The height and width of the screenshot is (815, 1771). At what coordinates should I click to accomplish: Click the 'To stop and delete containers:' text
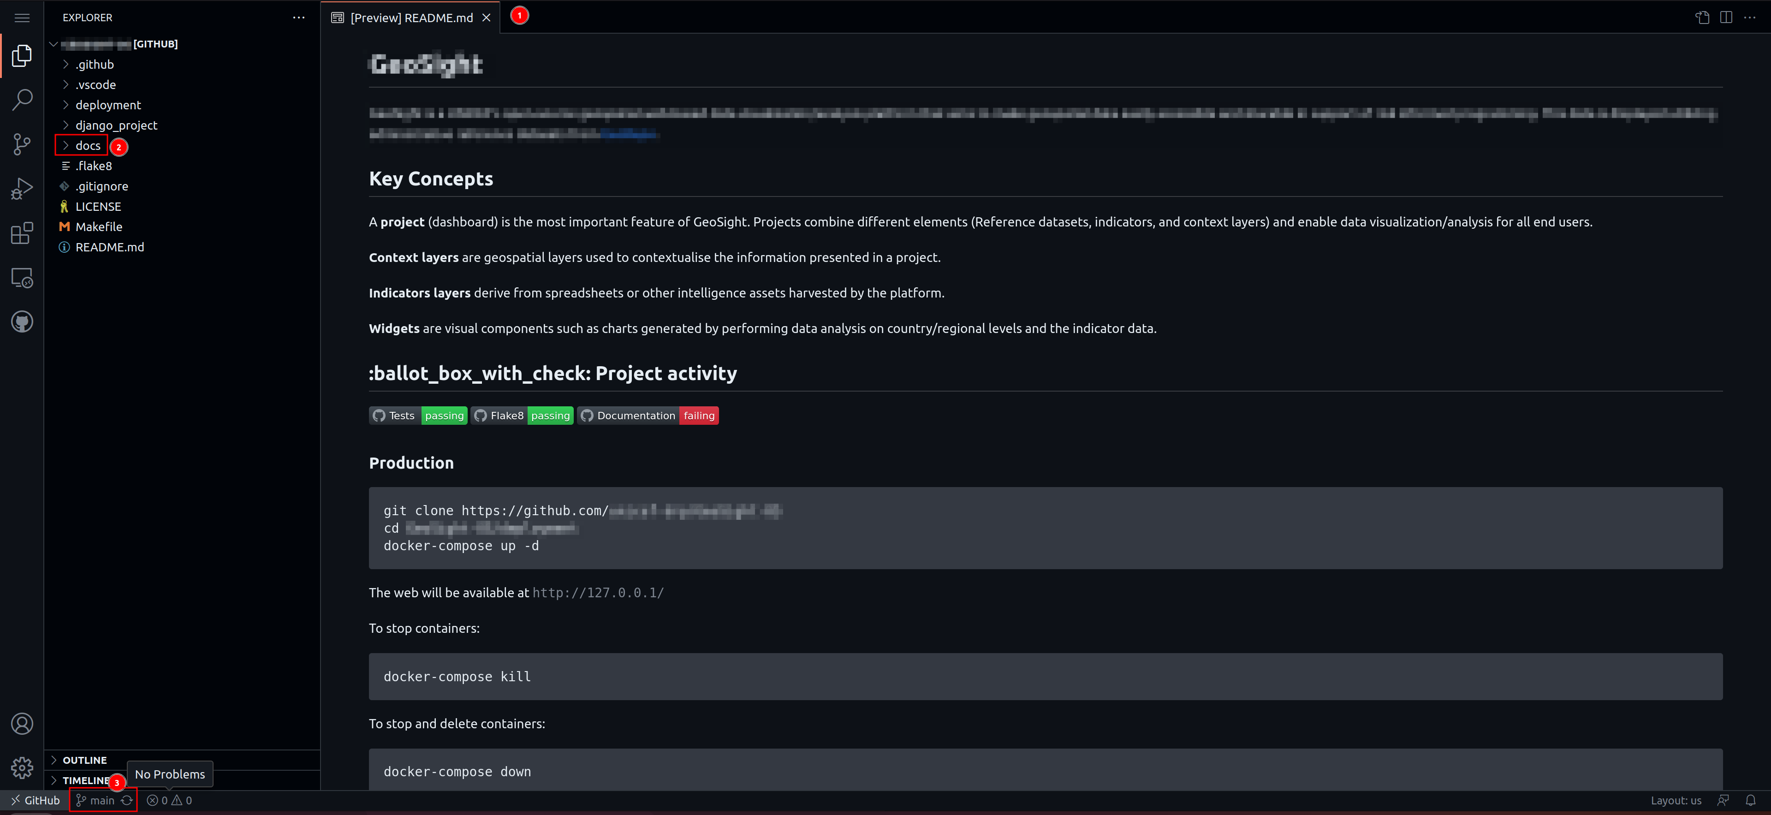(x=457, y=724)
